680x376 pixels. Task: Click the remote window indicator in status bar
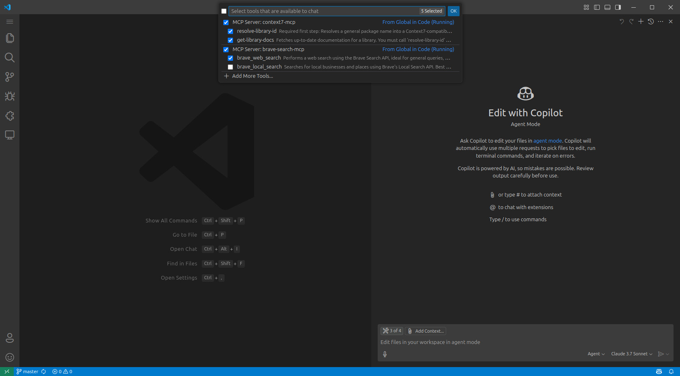pyautogui.click(x=7, y=372)
